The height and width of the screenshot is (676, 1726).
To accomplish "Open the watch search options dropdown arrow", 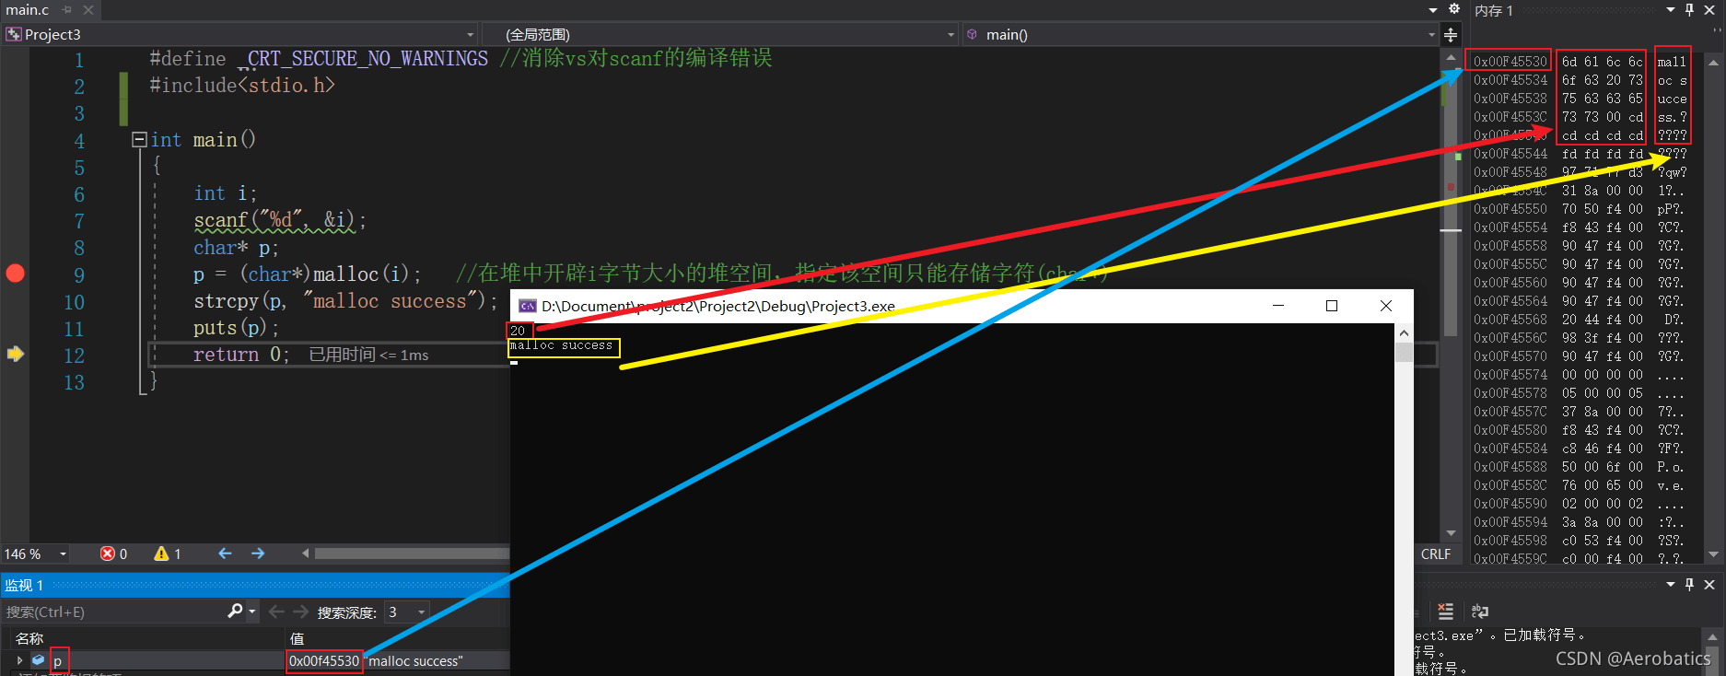I will click(x=251, y=612).
